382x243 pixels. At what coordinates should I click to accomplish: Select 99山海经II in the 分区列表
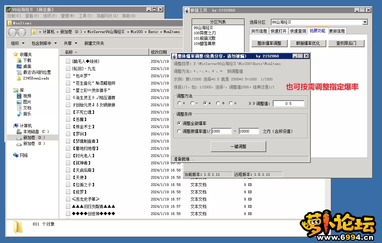click(203, 27)
